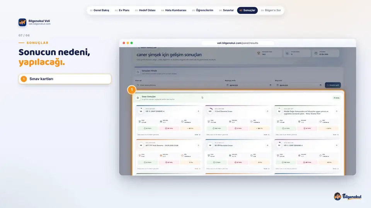This screenshot has height=208, width=371.
Task: Click the exam count badge in Sınav Sonuçları
Action: pyautogui.click(x=337, y=98)
